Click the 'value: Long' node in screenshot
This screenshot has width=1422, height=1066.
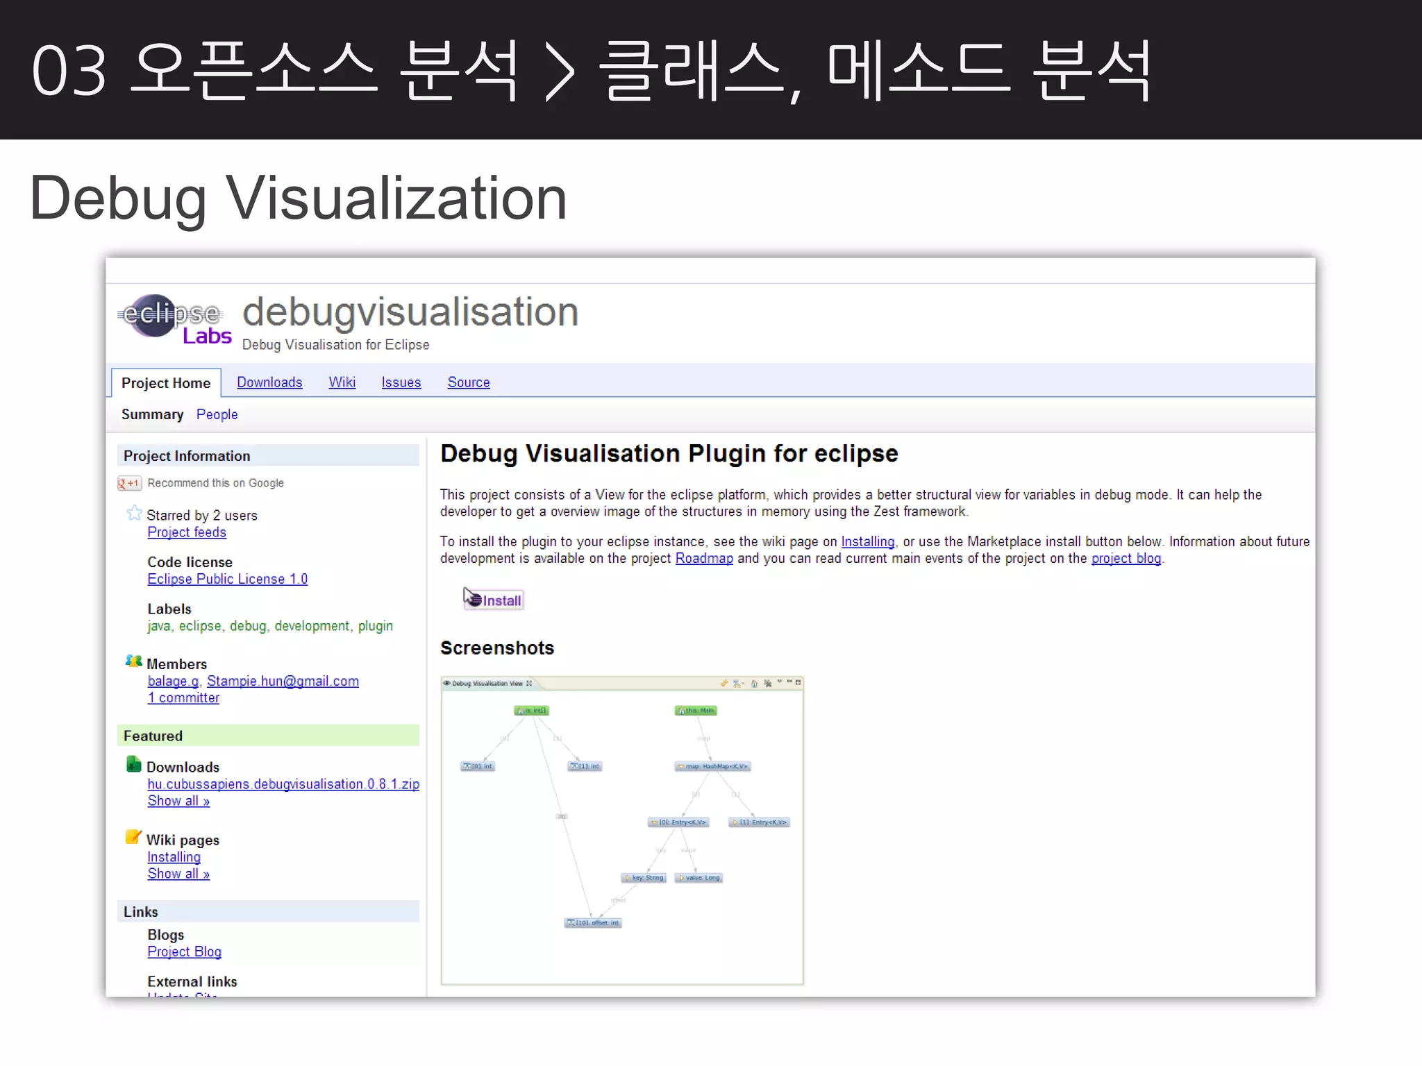(x=699, y=878)
